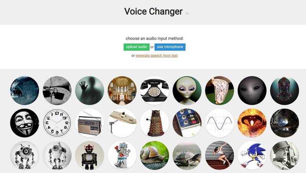This screenshot has width=306, height=173.
Task: Open the generate speech from text link
Action: [x=156, y=55]
